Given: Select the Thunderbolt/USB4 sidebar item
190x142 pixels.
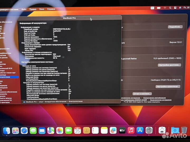Looking at the screenshot, I should [x=5, y=49].
